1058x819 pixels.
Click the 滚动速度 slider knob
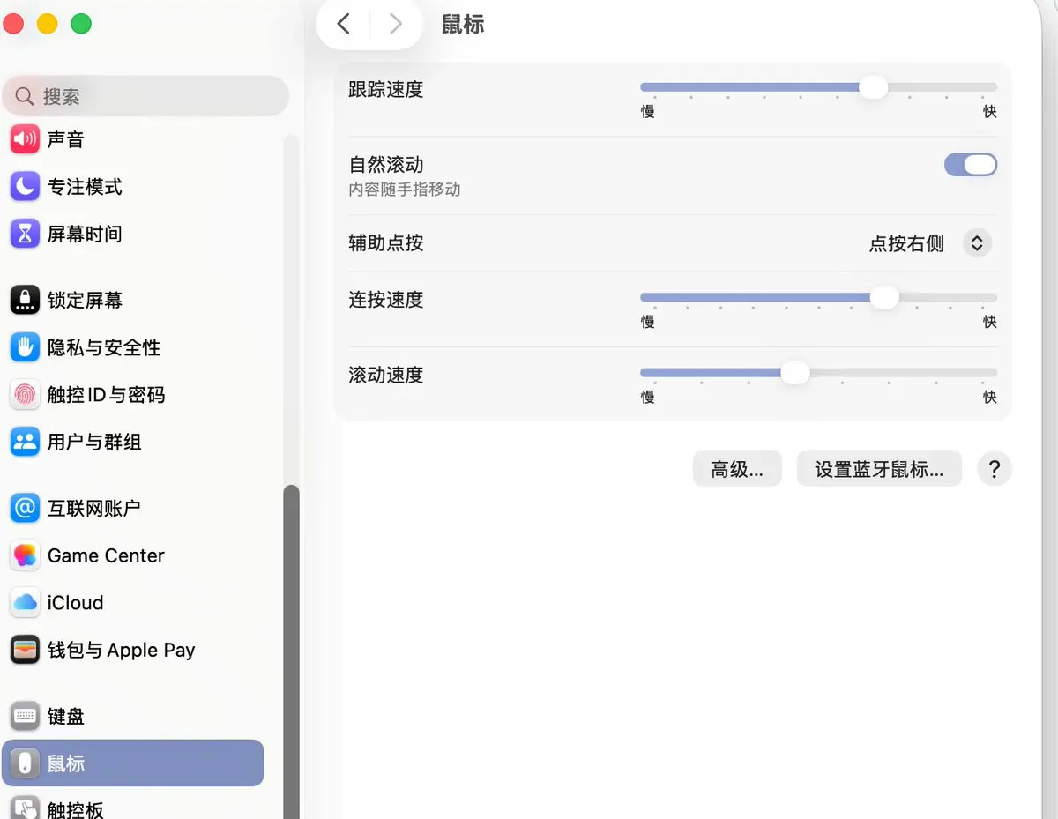tap(795, 373)
